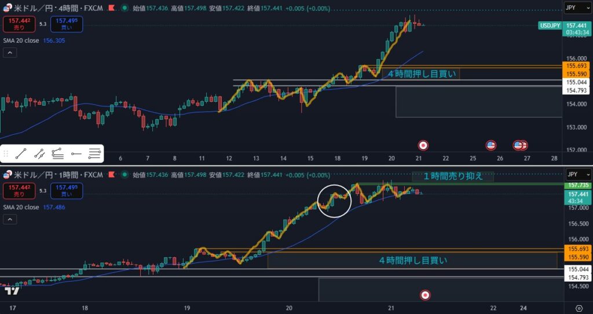Select the info line drawing tool
The height and width of the screenshot is (314, 593).
pos(39,153)
